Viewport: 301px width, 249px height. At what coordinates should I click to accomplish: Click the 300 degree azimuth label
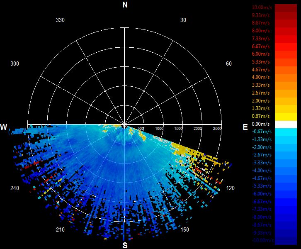coord(15,63)
